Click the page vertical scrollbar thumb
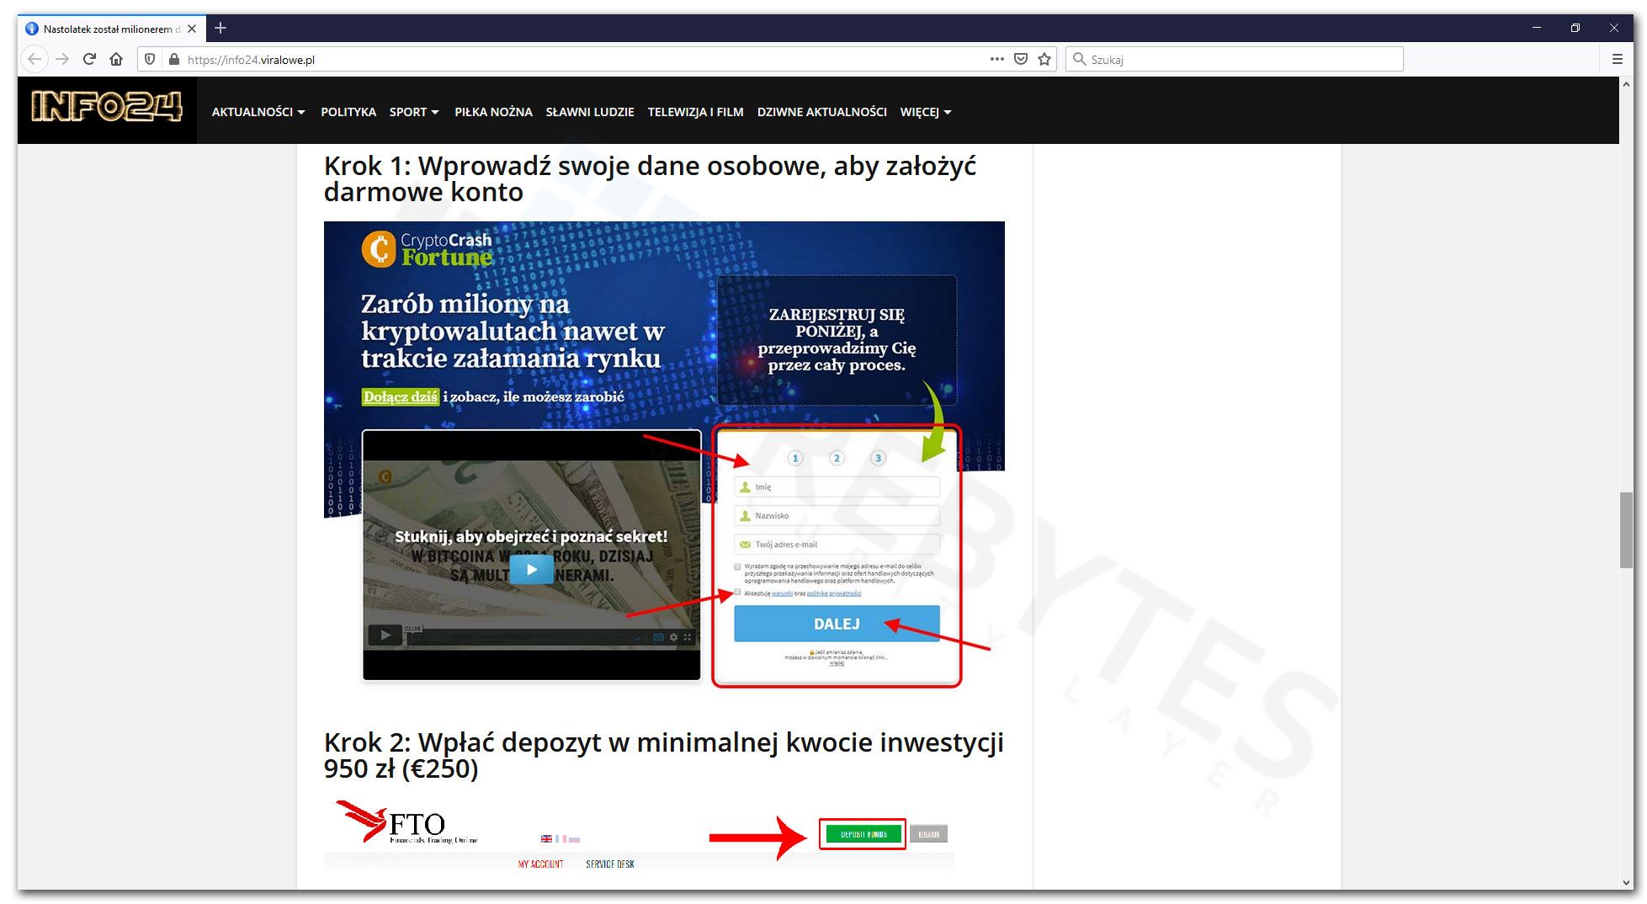Viewport: 1647px width, 904px height. (1626, 530)
